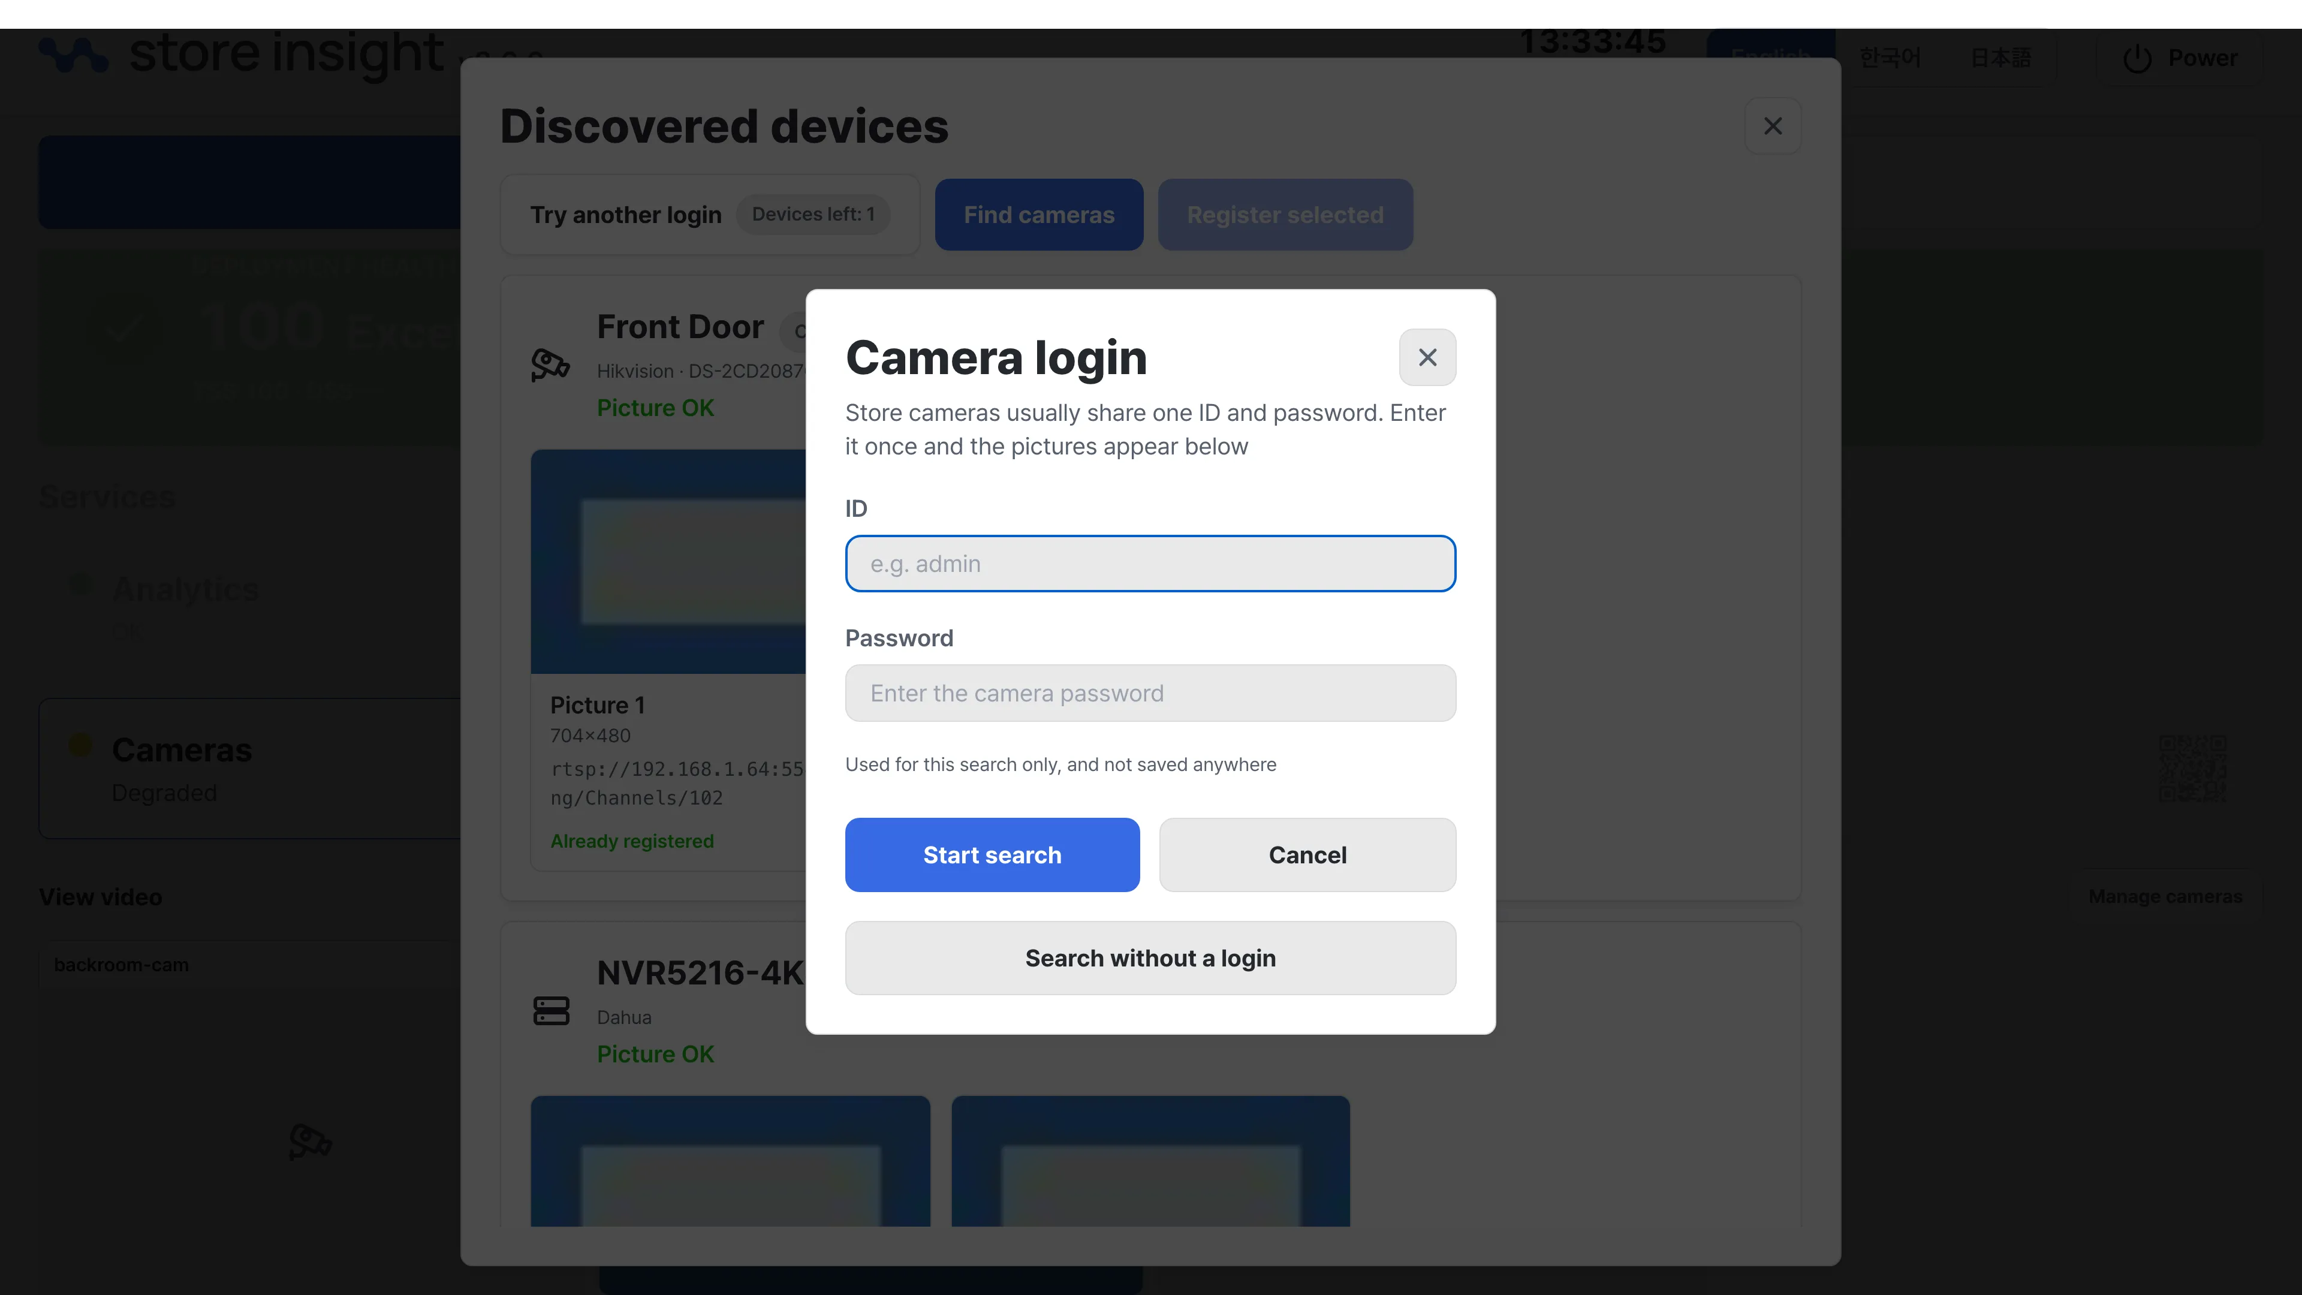Click the Front Door camera icon
The height and width of the screenshot is (1295, 2302).
tap(550, 365)
